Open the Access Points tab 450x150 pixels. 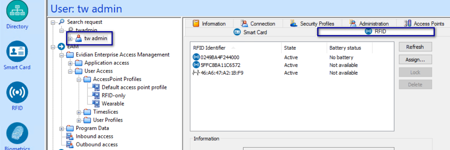click(x=424, y=24)
